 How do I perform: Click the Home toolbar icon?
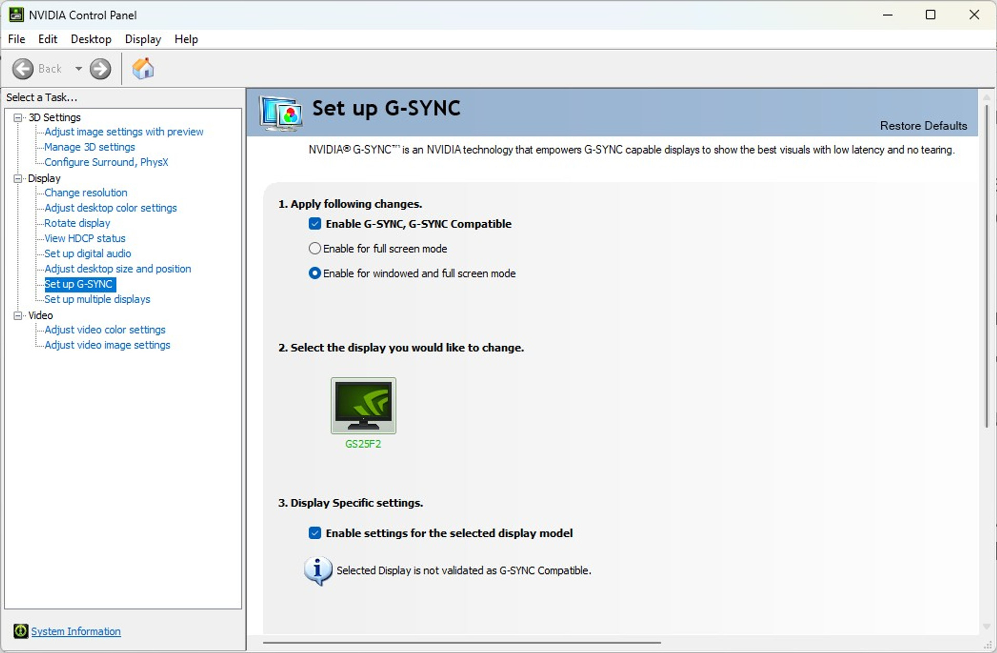point(143,69)
